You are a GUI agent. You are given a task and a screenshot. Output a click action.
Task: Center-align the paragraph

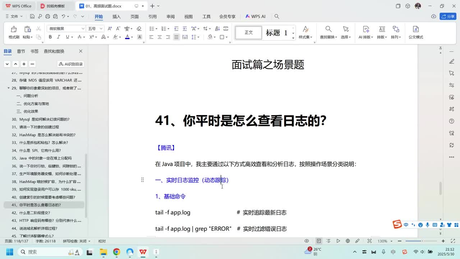tap(160, 37)
